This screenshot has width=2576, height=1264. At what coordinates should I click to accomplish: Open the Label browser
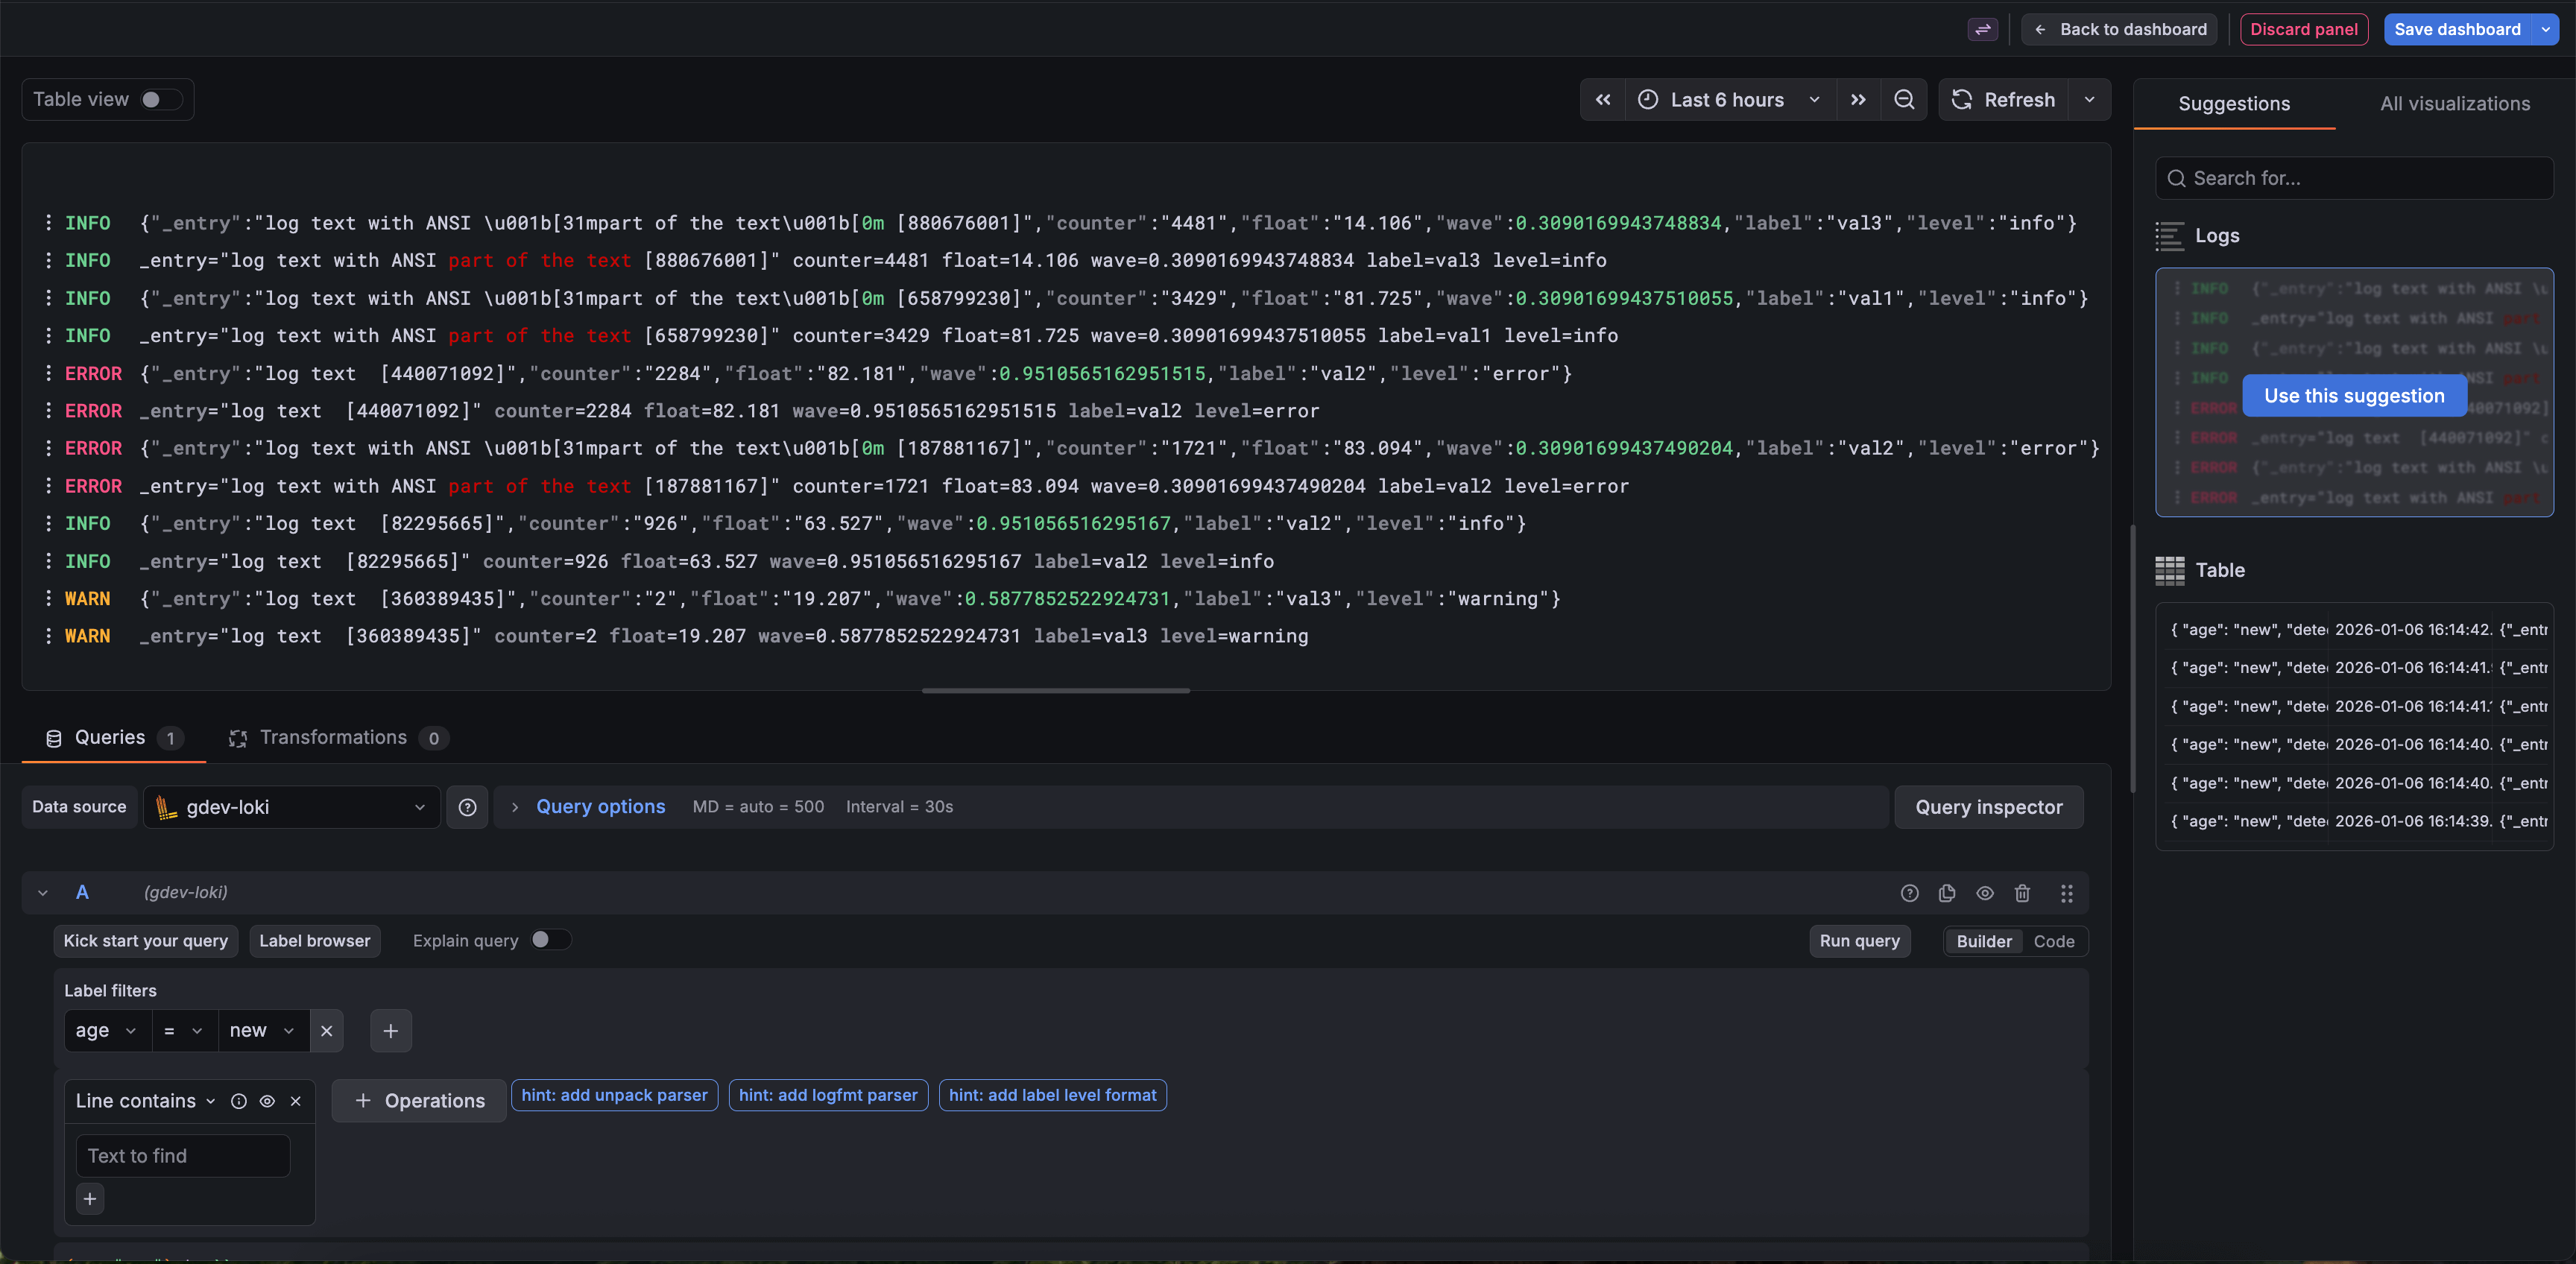point(315,941)
